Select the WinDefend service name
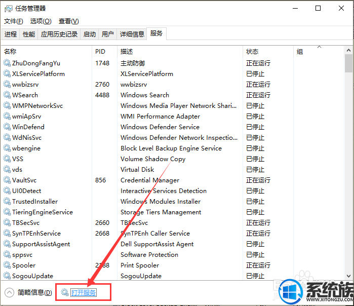Screen dimensions: 354x306 pyautogui.click(x=28, y=127)
